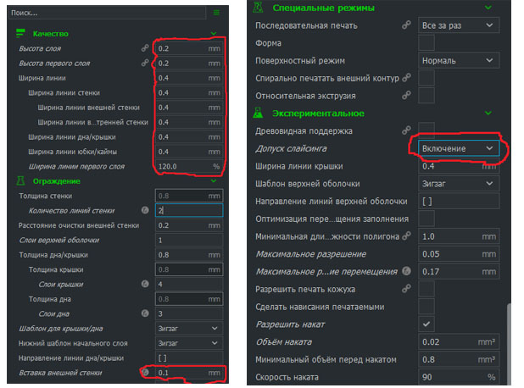Click Количество линий стенки input
Image resolution: width=524 pixels, height=388 pixels.
click(189, 210)
